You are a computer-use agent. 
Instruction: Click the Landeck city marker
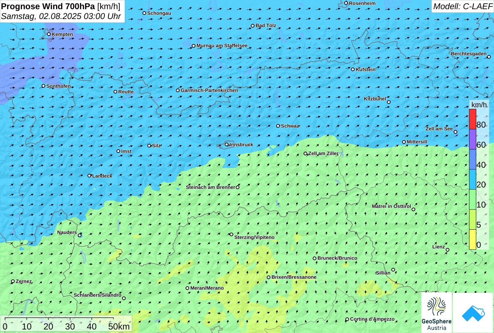click(x=89, y=175)
